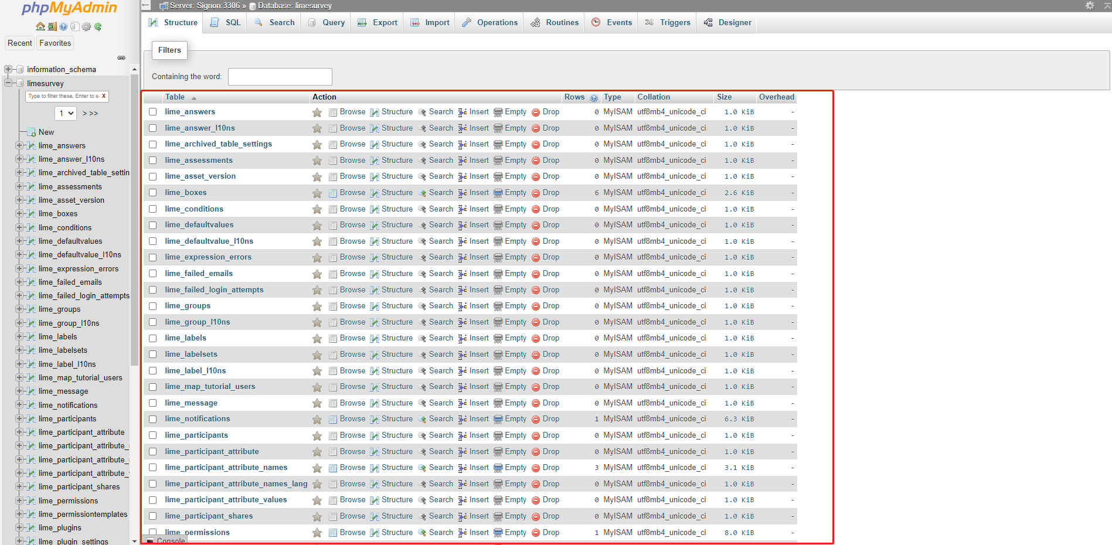The height and width of the screenshot is (545, 1112).
Task: Check the lime_answer_l10ns row checkbox
Action: [153, 128]
